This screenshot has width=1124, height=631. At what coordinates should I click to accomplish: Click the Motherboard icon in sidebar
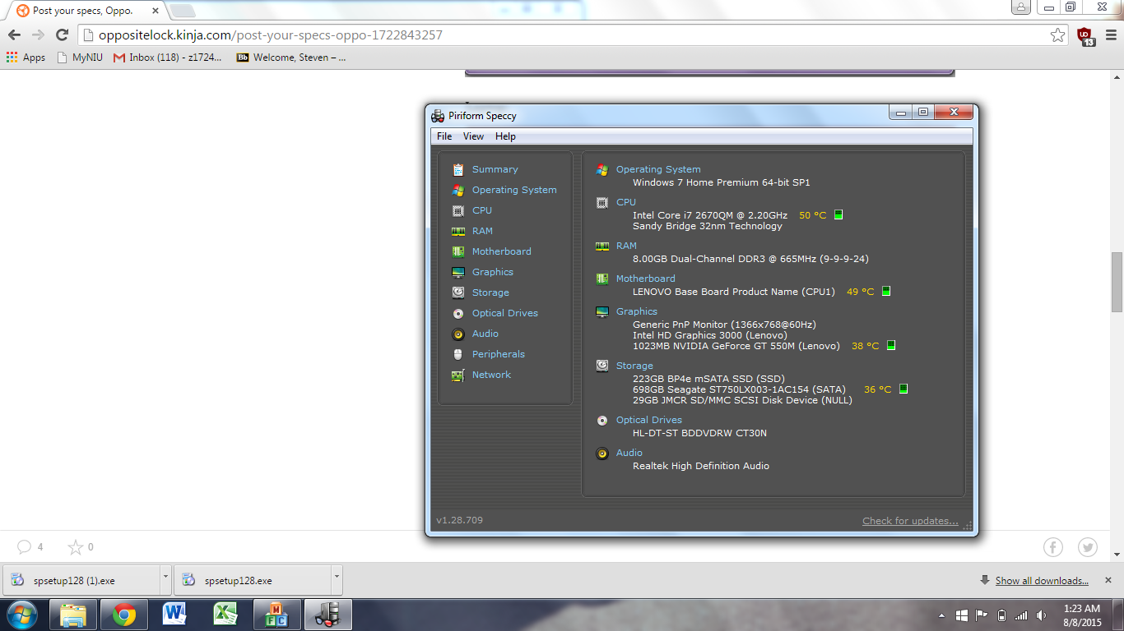pyautogui.click(x=458, y=251)
